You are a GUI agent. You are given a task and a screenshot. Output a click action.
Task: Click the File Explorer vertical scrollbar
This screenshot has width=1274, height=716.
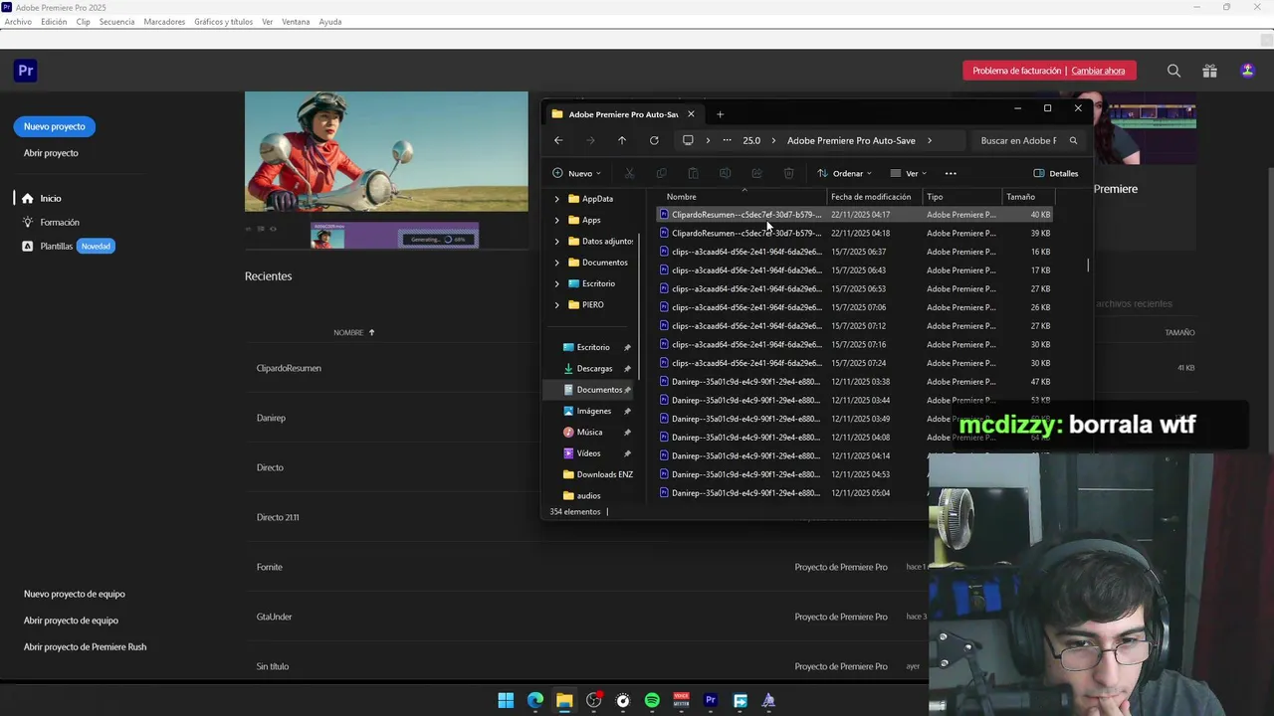click(x=1088, y=266)
